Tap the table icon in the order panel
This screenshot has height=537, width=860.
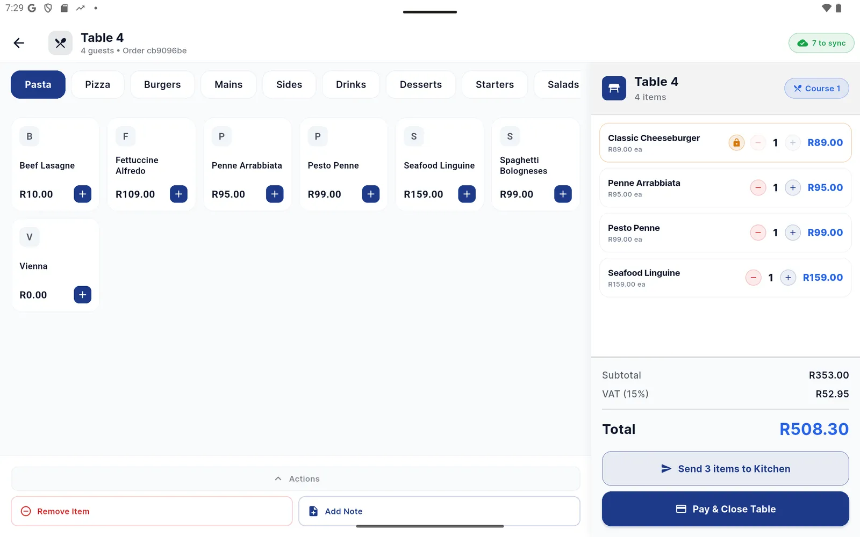[x=614, y=89]
